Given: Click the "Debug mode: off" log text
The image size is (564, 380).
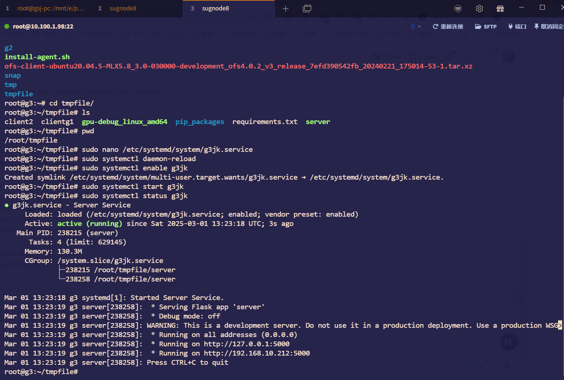Looking at the screenshot, I should point(189,316).
